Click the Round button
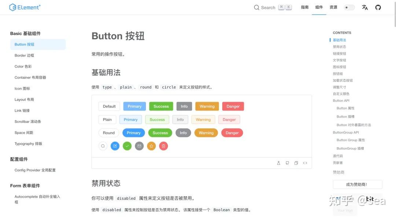The width and height of the screenshot is (396, 217). pos(109,133)
